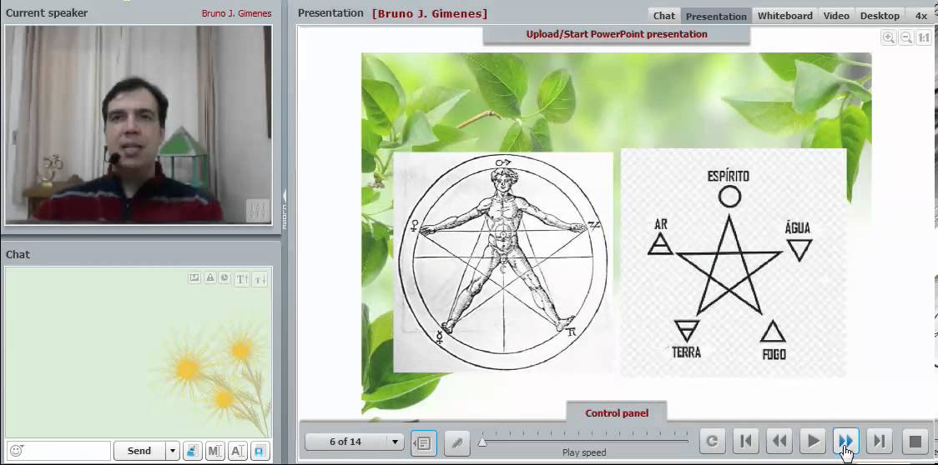Open the Send button dropdown arrow
The height and width of the screenshot is (465, 938).
(172, 451)
